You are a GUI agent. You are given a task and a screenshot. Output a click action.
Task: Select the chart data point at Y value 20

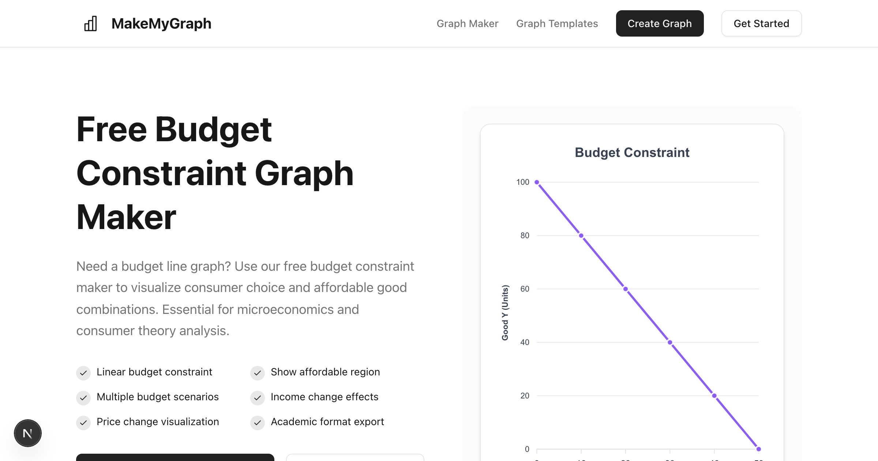point(714,396)
